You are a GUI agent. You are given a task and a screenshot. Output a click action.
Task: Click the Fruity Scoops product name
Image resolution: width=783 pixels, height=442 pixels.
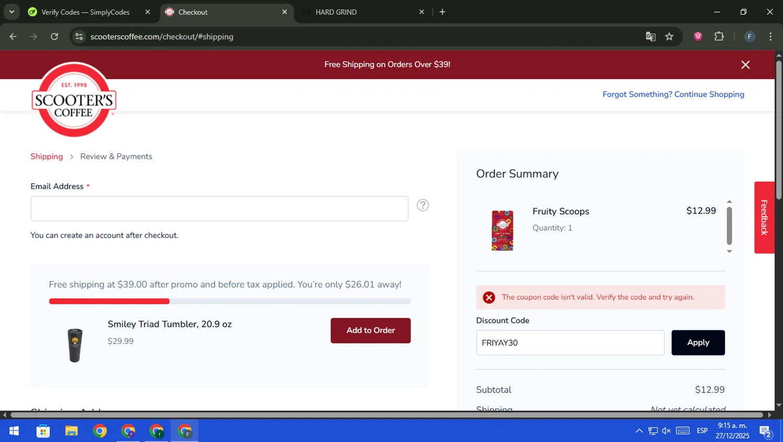point(561,211)
